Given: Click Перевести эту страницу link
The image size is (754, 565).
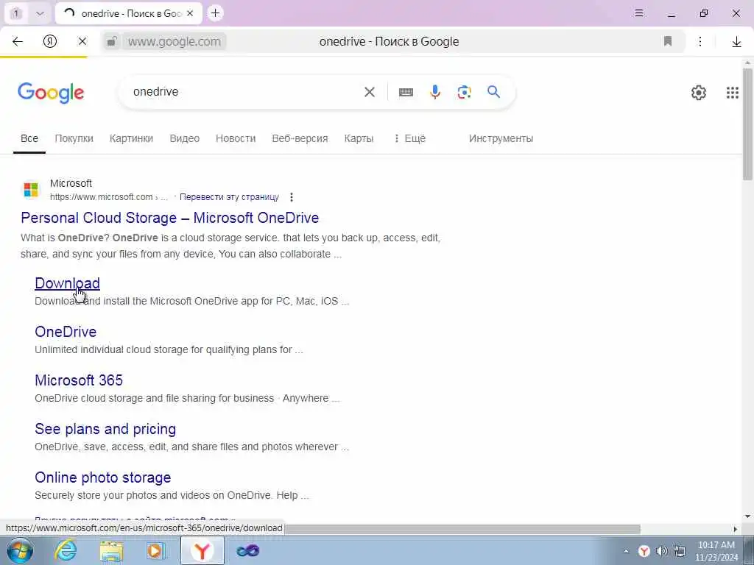Looking at the screenshot, I should [230, 197].
